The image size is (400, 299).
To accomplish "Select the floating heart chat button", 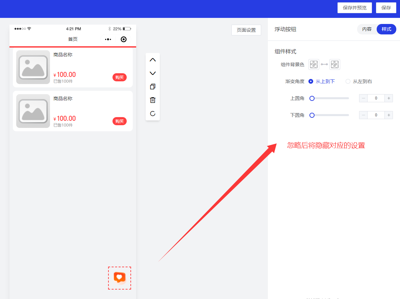I will coord(119,278).
